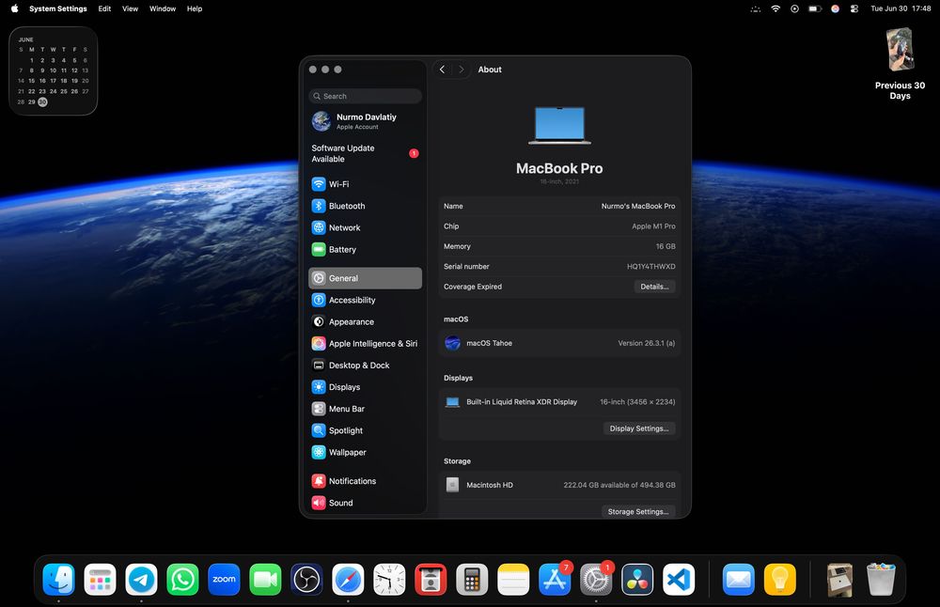Go forward with the right chevron
Viewport: 940px width, 607px height.
461,70
